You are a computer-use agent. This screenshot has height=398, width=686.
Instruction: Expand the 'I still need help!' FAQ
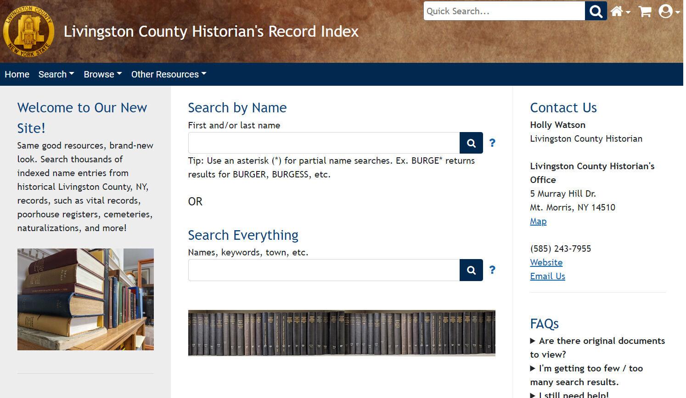572,394
